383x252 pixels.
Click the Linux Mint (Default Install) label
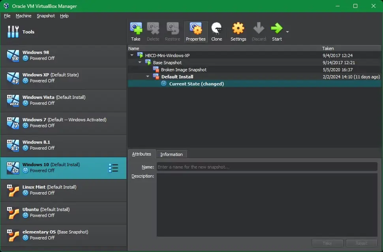tap(49, 187)
